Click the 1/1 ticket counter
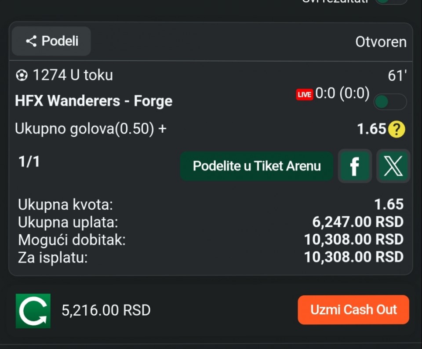This screenshot has width=422, height=349. pos(29,162)
